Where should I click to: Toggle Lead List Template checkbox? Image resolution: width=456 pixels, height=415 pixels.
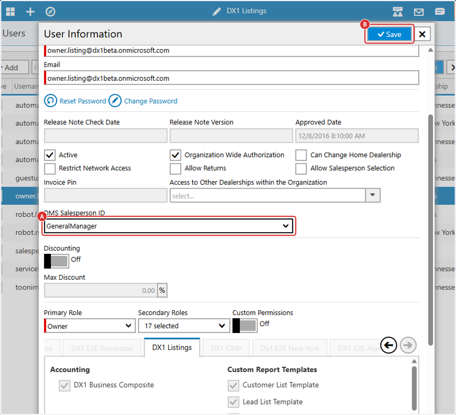(x=233, y=402)
